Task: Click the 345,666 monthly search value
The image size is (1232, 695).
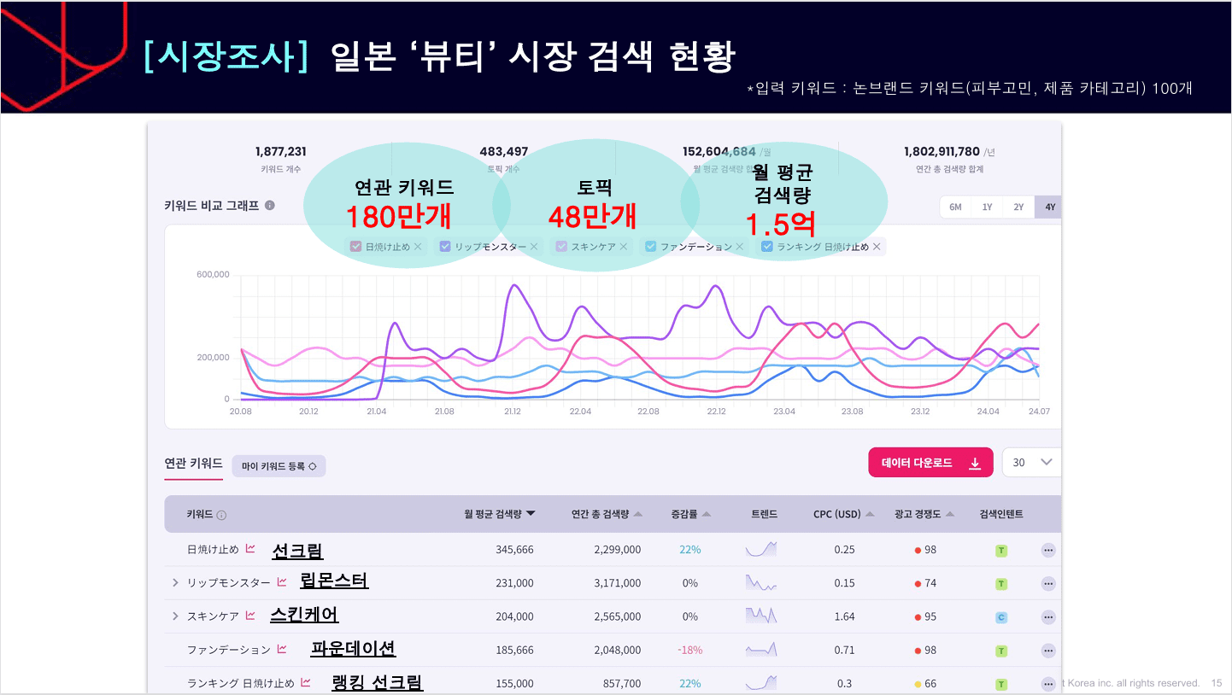Action: click(x=514, y=550)
